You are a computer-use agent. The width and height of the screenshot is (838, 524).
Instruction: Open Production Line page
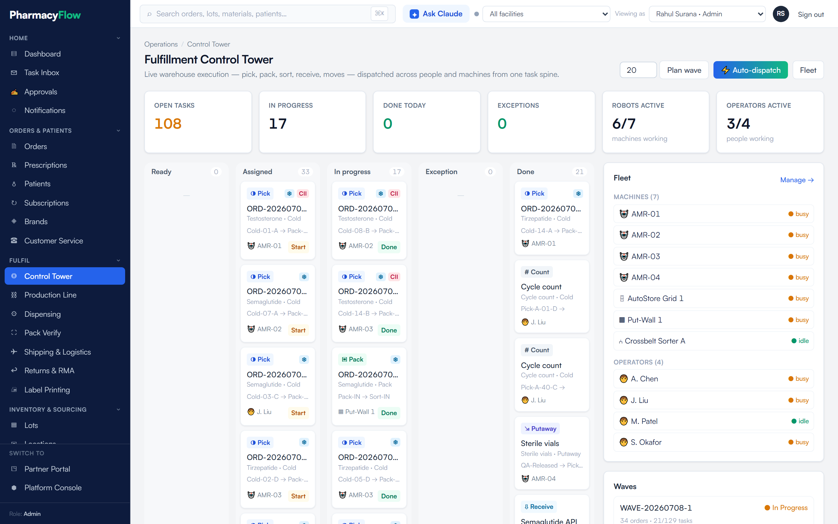[65, 295]
